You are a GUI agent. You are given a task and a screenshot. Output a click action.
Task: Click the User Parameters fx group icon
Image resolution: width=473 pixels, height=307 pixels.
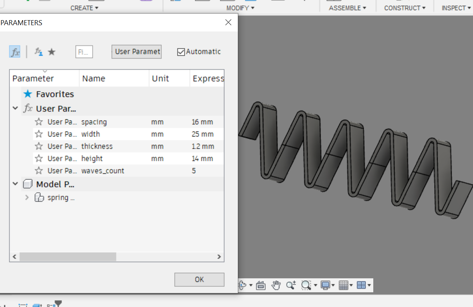(x=28, y=109)
